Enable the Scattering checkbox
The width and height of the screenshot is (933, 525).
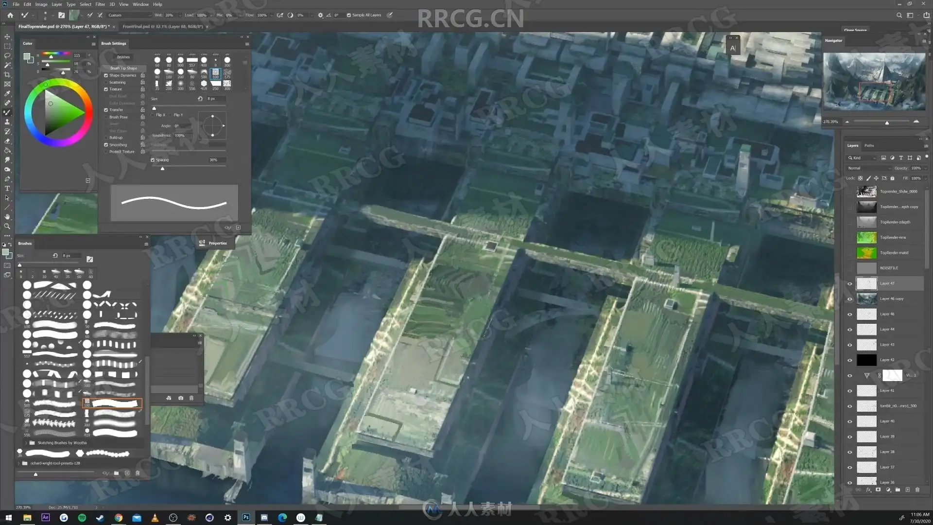click(106, 82)
